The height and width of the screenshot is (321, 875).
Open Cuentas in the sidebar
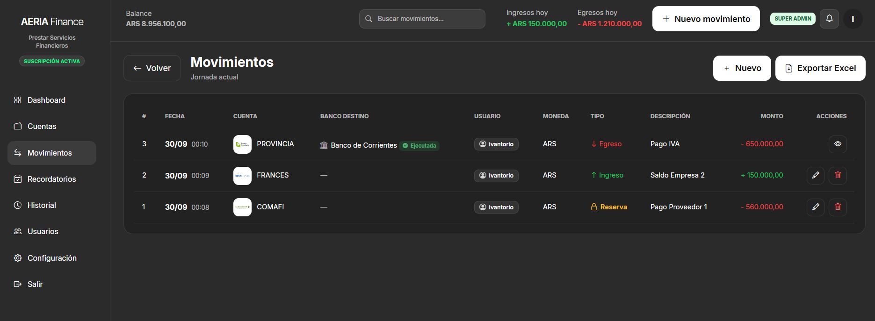pyautogui.click(x=51, y=126)
